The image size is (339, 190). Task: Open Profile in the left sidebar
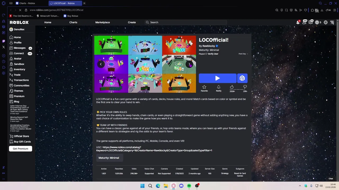tap(15, 43)
